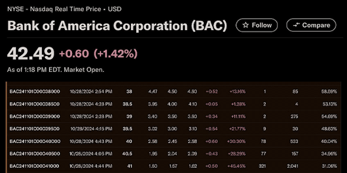Viewport: 347px width, 173px height.
Task: Open contract BAC241101C00040000
Action: click(34, 141)
